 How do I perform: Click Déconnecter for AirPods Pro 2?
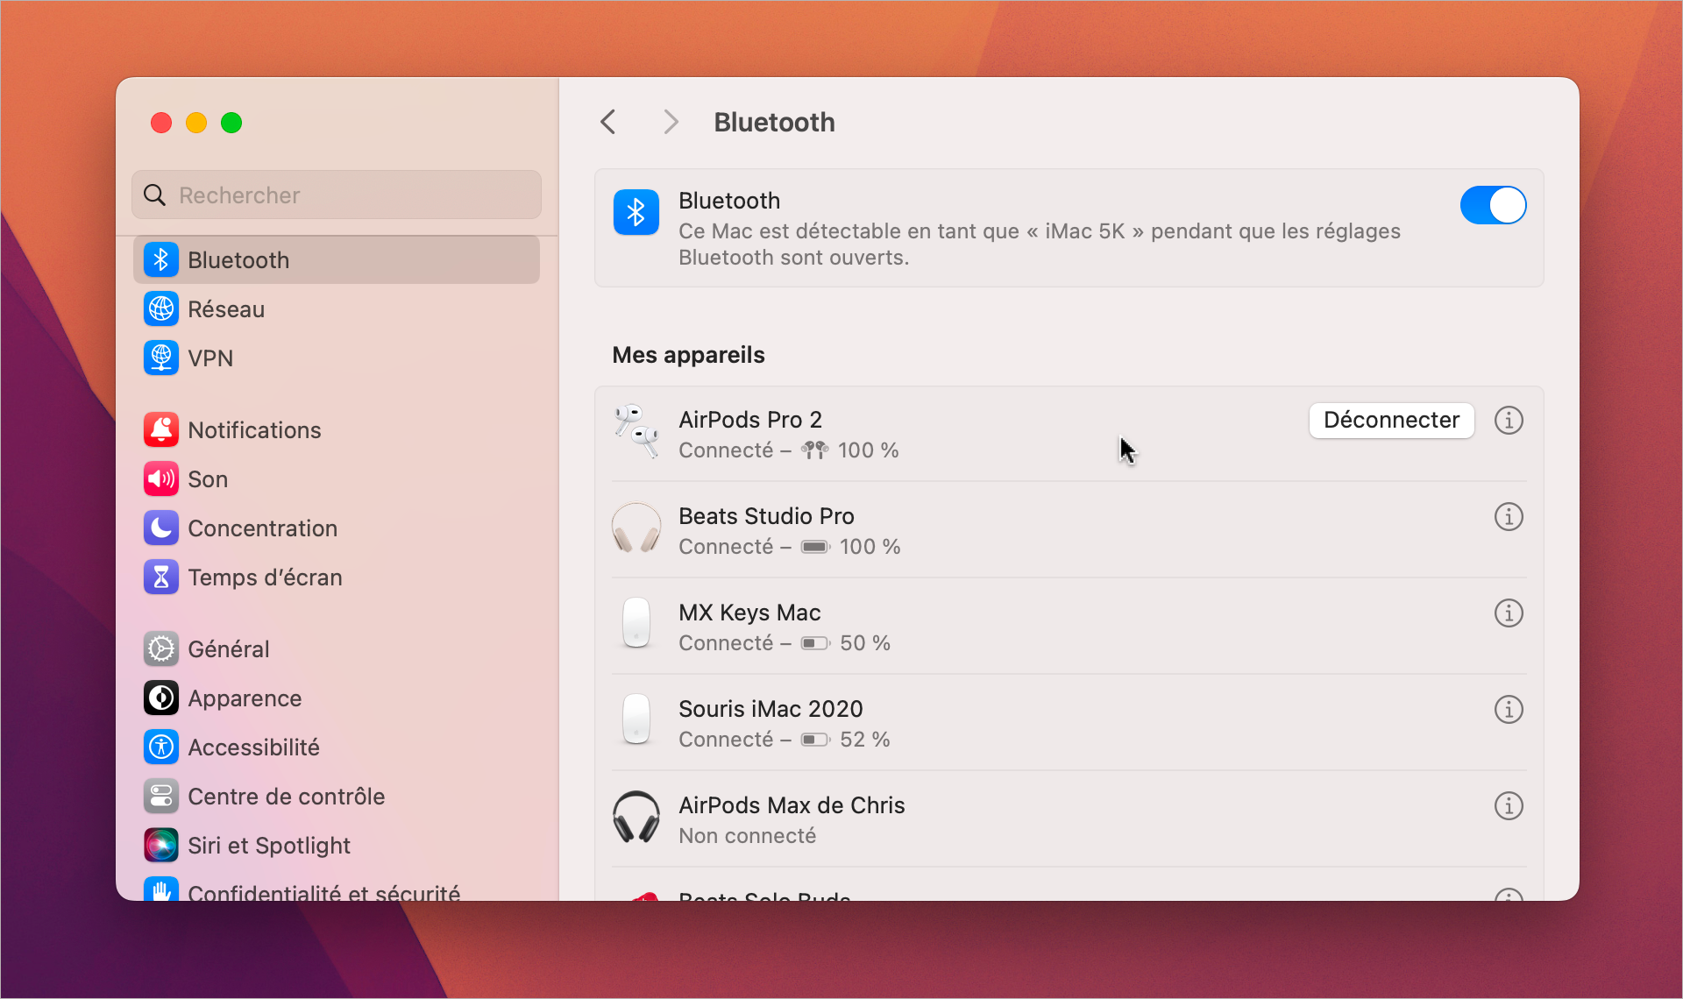(x=1391, y=421)
